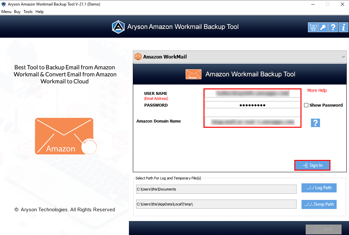Click the key activation icon
Screen dimensions: 349x235
pos(323,27)
